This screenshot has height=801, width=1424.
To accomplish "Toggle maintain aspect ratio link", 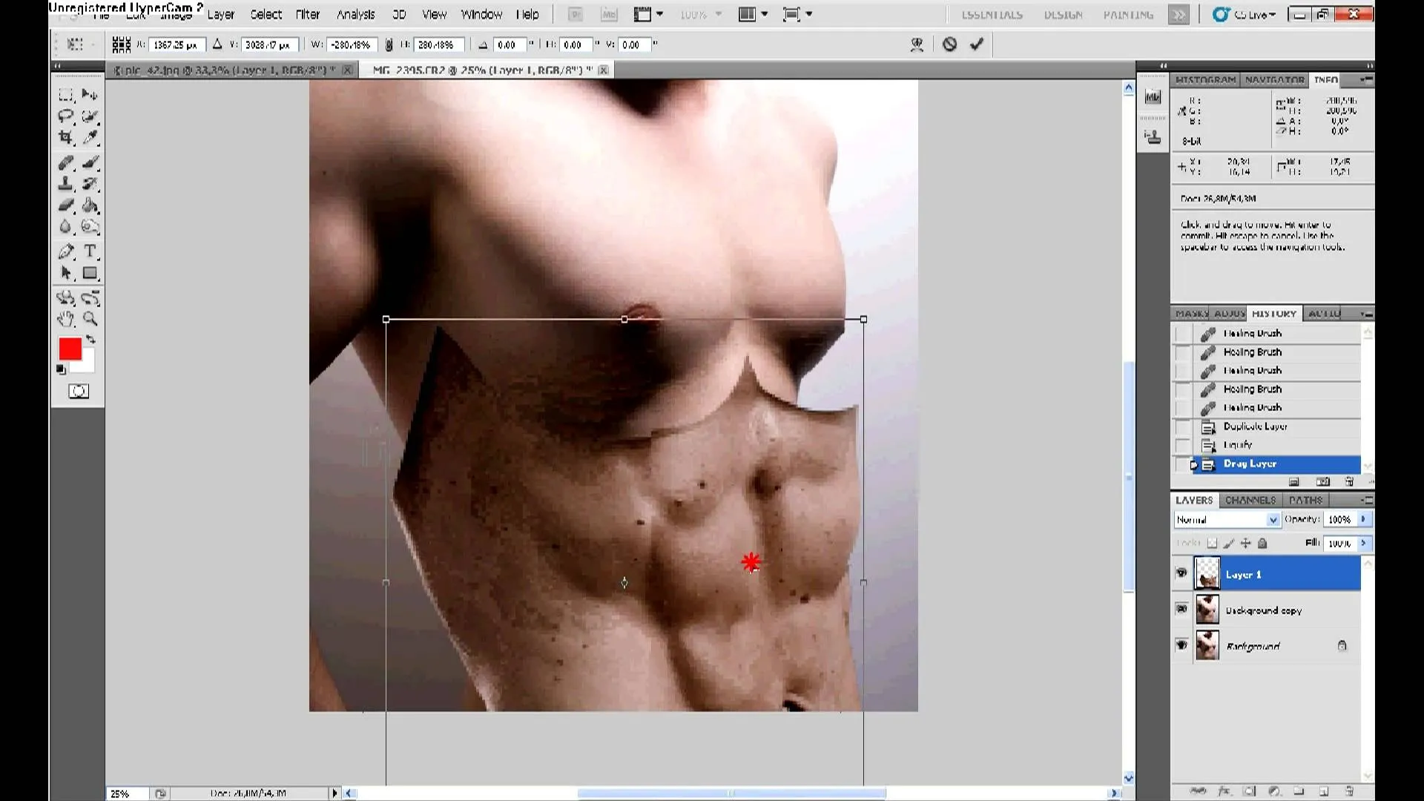I will 389,44.
